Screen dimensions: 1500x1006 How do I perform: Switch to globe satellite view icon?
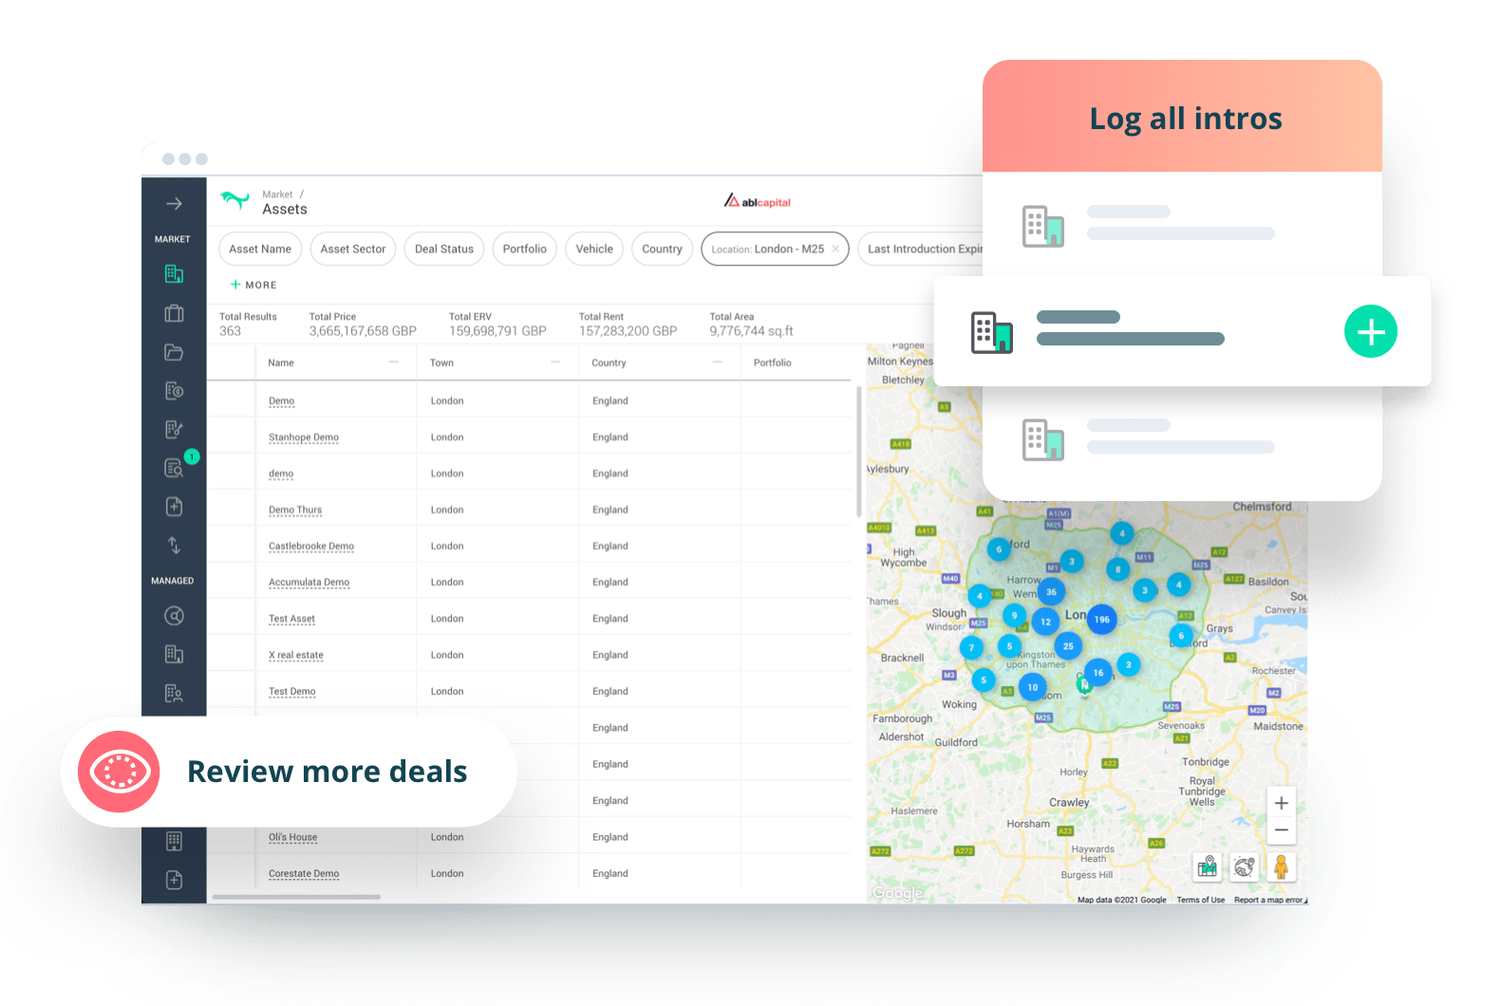(x=1244, y=866)
